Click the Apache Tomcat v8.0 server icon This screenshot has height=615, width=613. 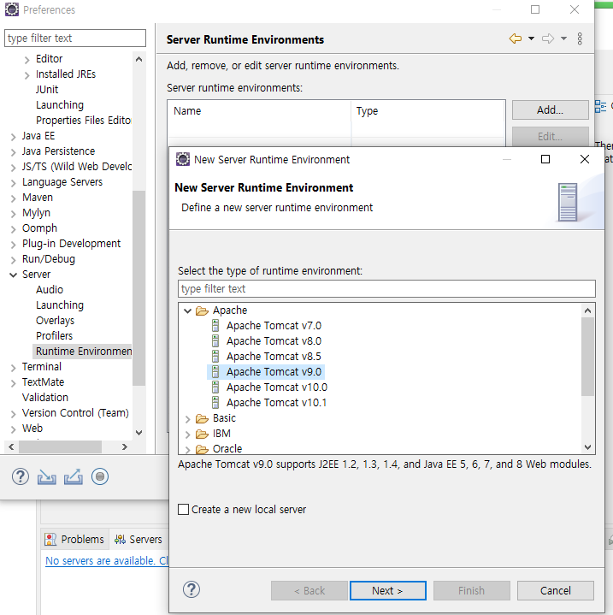point(215,340)
